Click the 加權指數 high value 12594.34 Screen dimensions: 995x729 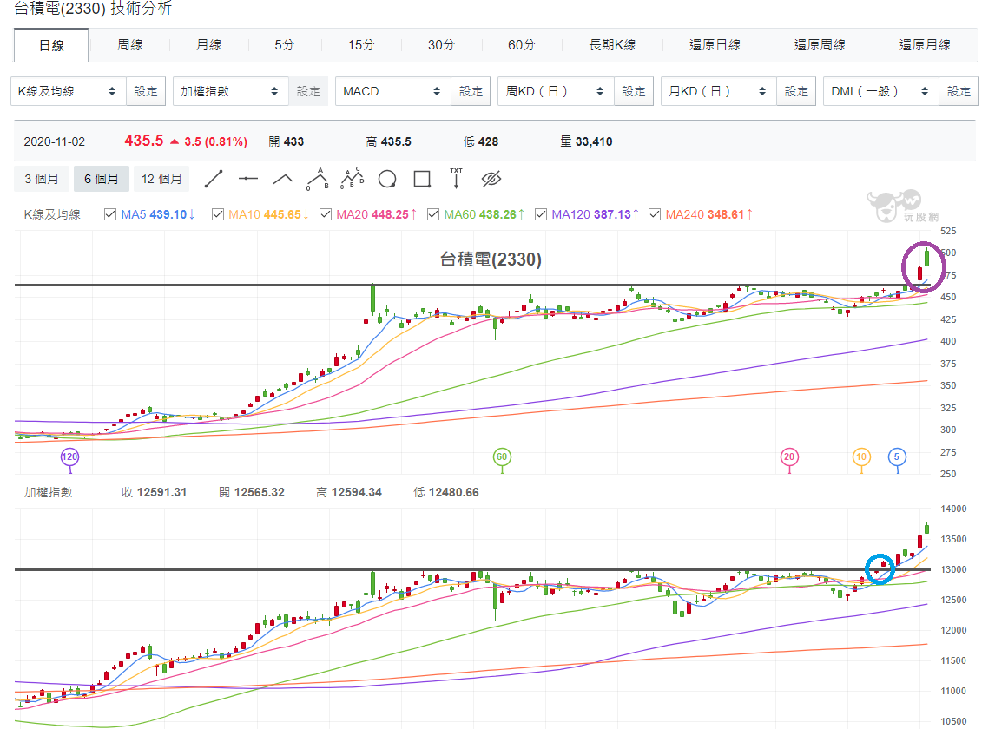357,492
